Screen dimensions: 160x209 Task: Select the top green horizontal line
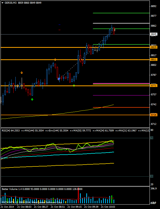point(121,13)
